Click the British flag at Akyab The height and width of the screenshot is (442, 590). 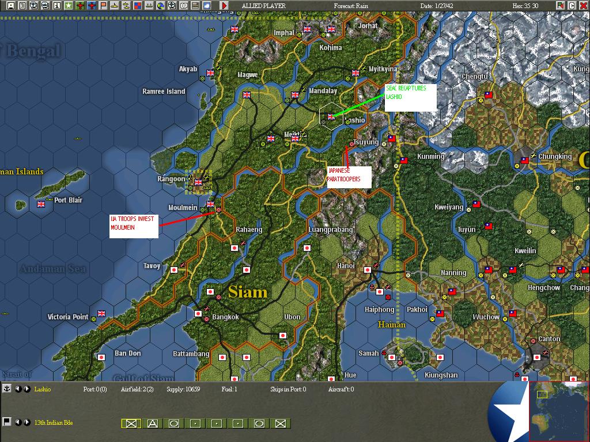[210, 73]
